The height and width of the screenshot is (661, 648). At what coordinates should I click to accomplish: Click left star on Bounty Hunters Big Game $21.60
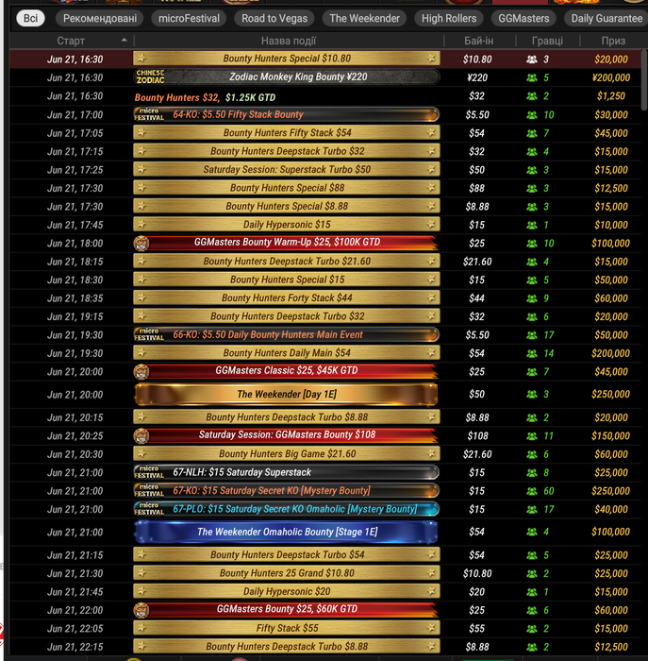tap(141, 454)
